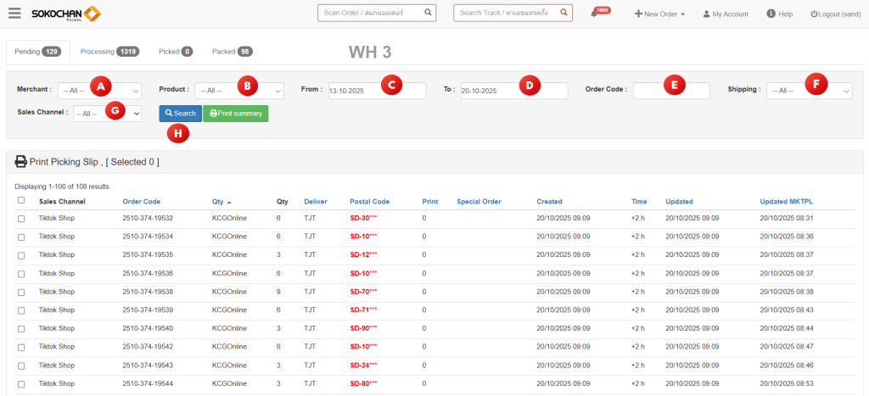Select the checkbox for order 2510-374-19538

coord(21,292)
